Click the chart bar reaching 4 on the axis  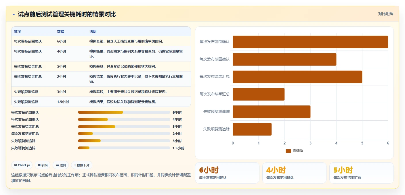(284, 59)
